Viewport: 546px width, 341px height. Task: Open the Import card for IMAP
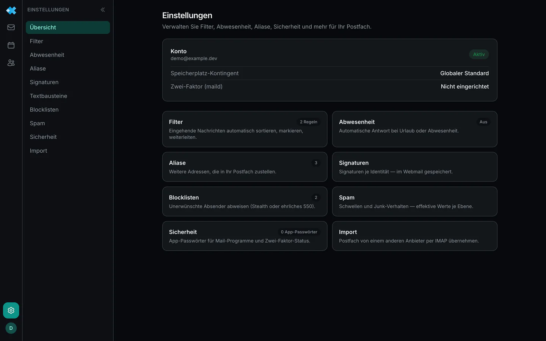(414, 236)
